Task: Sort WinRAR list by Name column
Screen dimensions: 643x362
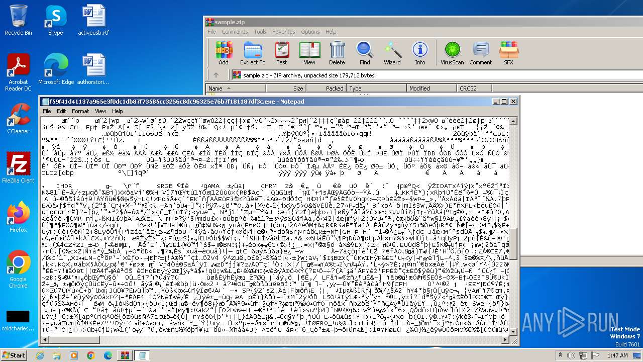Action: coord(236,88)
